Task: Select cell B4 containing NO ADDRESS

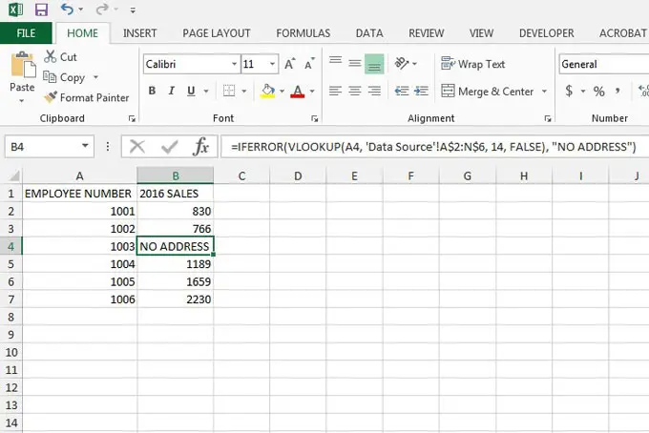Action: [175, 247]
